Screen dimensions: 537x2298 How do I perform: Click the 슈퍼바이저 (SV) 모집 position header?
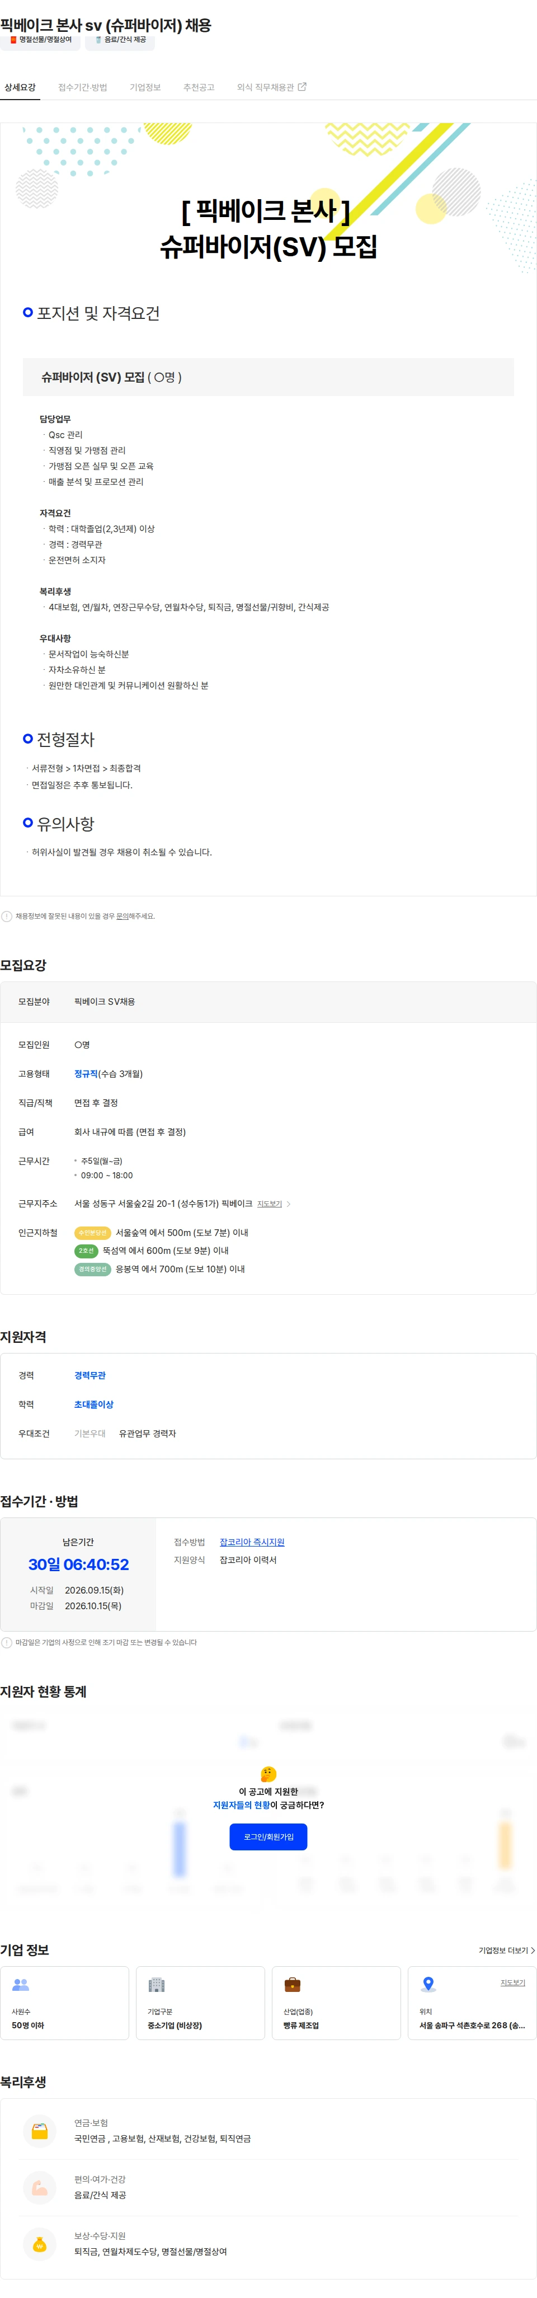(x=268, y=377)
